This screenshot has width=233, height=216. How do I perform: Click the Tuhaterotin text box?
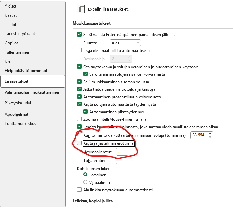click(x=122, y=160)
